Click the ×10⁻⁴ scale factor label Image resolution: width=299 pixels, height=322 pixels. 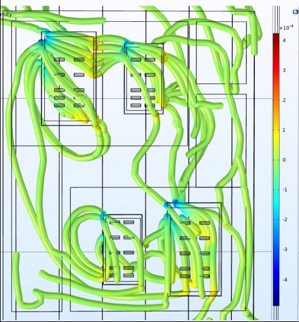coord(287,27)
